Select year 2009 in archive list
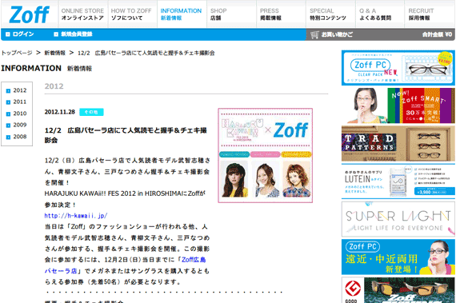The height and width of the screenshot is (303, 456). pos(20,125)
